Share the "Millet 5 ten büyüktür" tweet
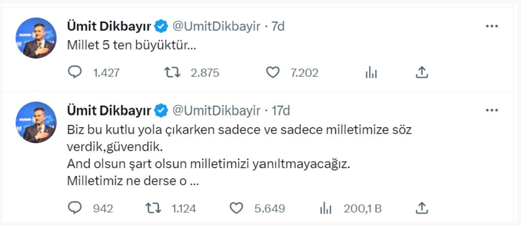This screenshot has width=521, height=226. 422,73
